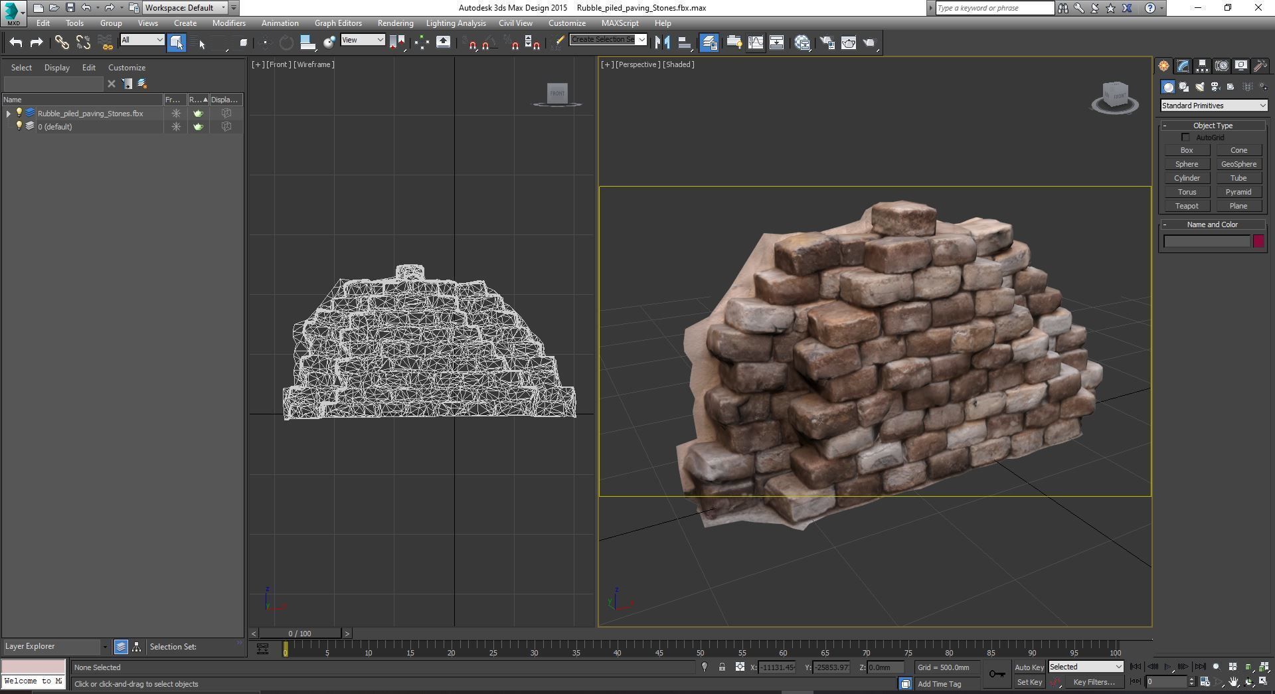Toggle visibility bulb for 0 (default) layer
1275x694 pixels.
point(19,126)
